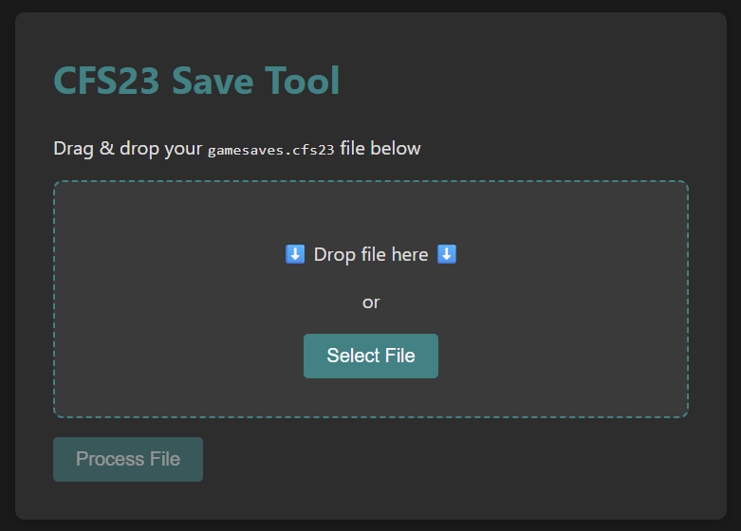741x531 pixels.
Task: Click the Select File button
Action: point(370,356)
